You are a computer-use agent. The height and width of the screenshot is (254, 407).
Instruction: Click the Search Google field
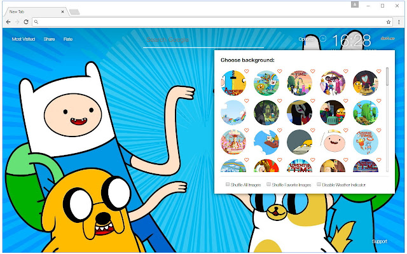pyautogui.click(x=203, y=40)
